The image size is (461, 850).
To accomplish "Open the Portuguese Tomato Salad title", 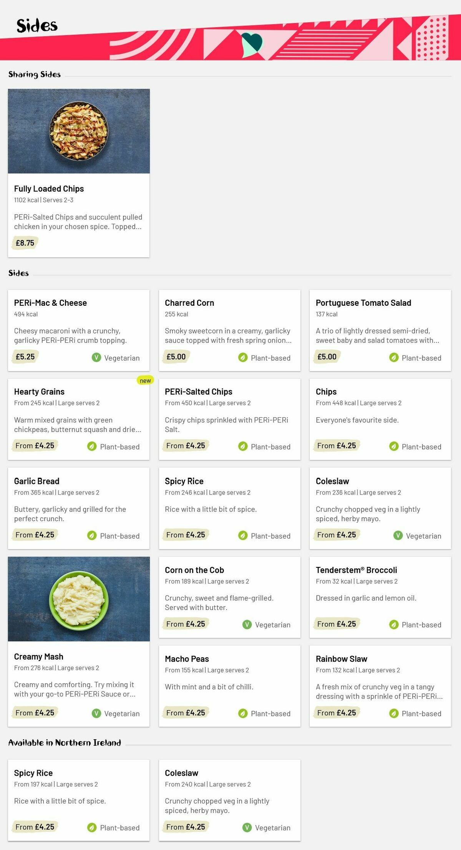I will 363,303.
